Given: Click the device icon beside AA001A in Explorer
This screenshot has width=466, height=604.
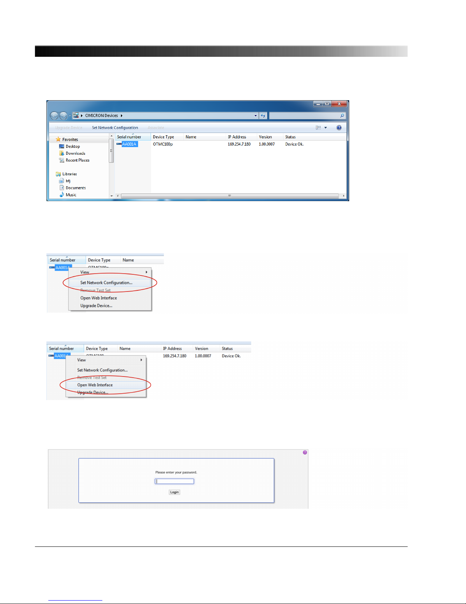Looking at the screenshot, I should 119,144.
